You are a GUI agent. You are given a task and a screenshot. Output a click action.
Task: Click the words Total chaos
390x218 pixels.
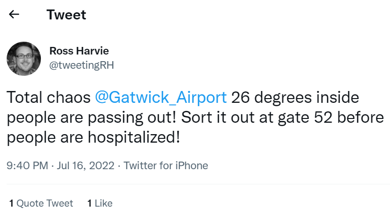(49, 98)
